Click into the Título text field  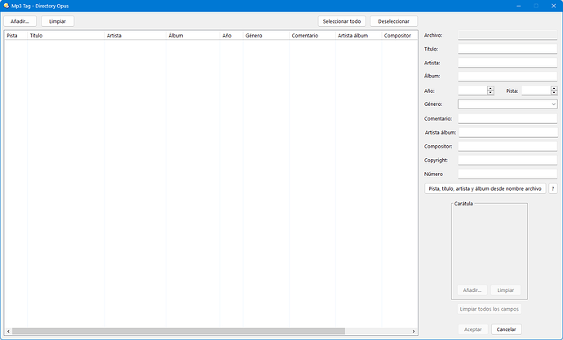click(x=507, y=49)
